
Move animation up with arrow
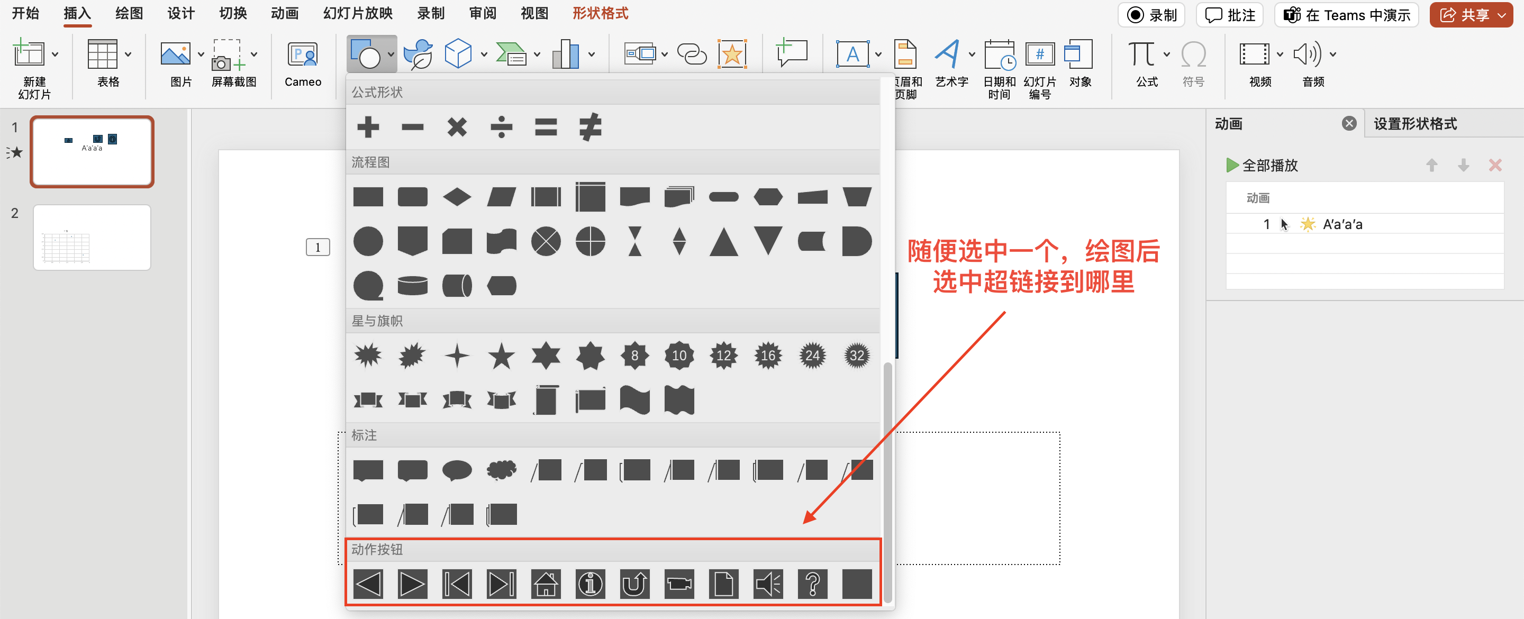(x=1431, y=165)
